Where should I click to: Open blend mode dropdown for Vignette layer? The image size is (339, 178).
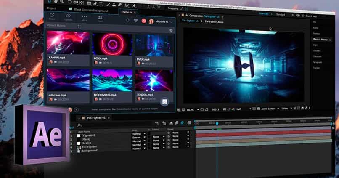point(139,134)
